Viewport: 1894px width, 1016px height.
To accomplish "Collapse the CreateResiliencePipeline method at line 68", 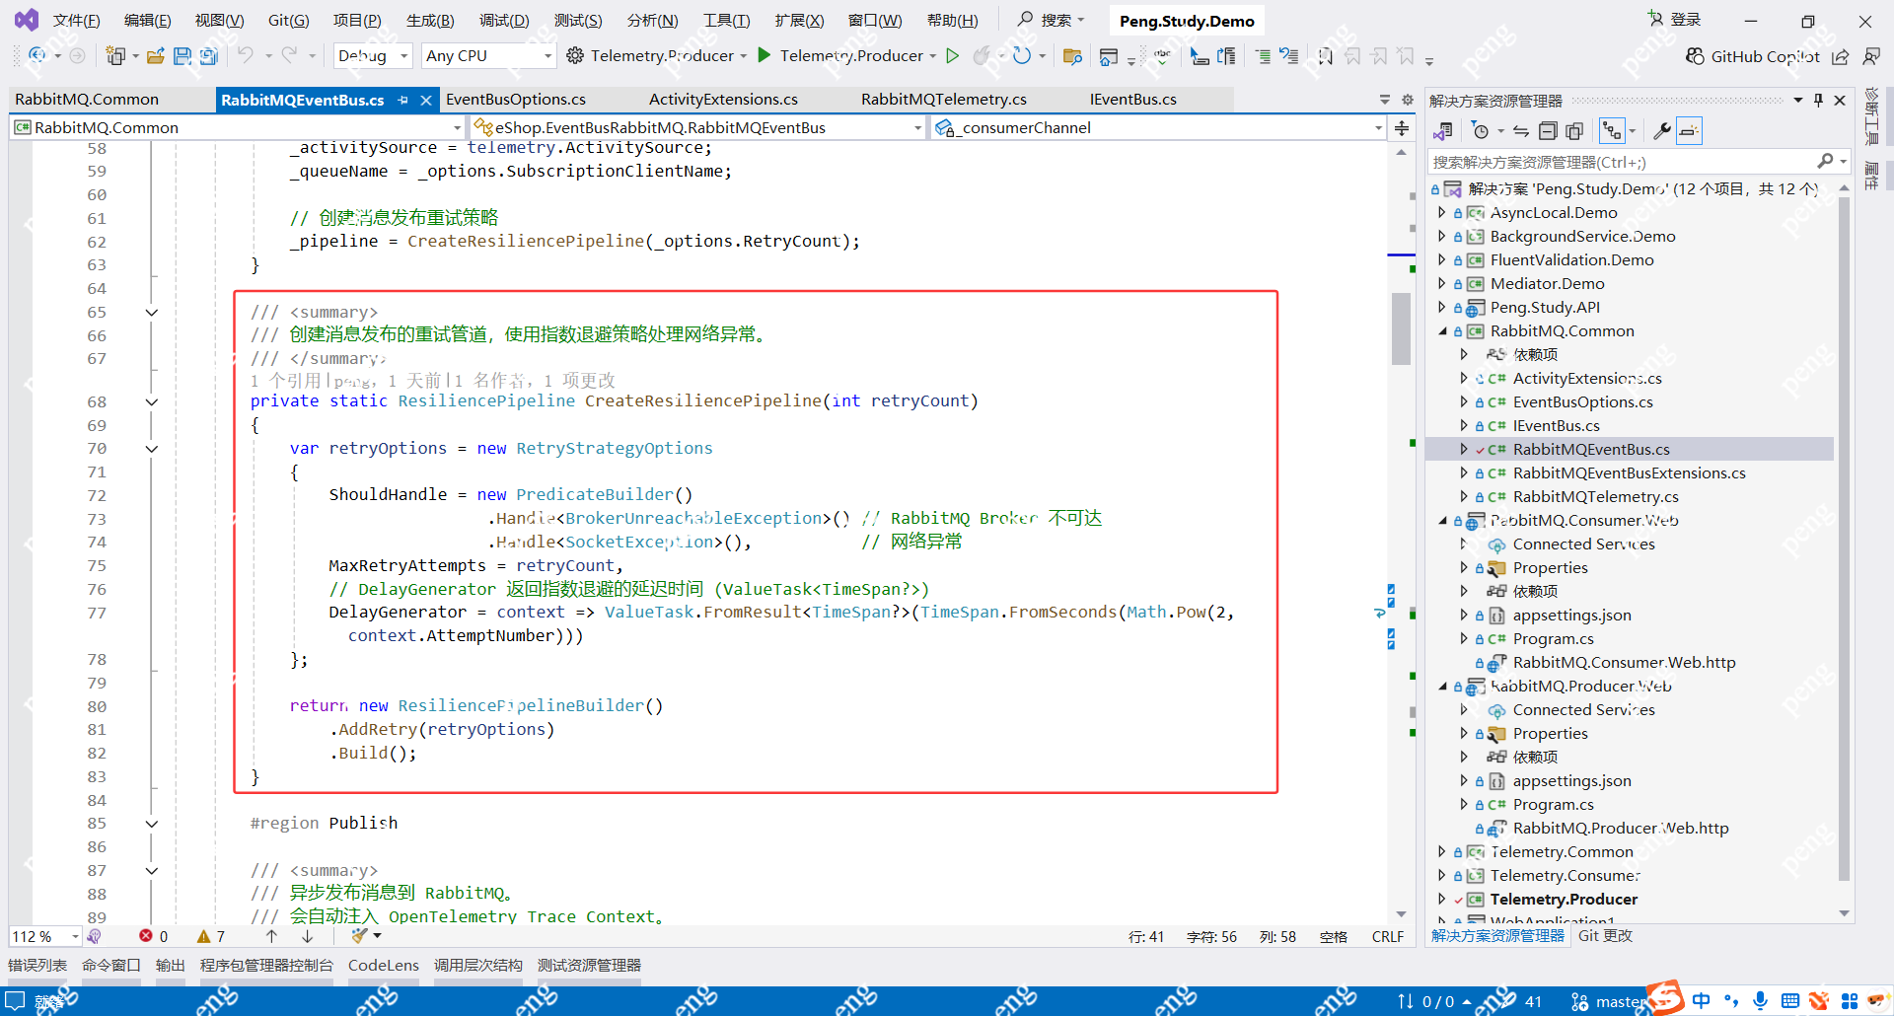I will tap(152, 401).
